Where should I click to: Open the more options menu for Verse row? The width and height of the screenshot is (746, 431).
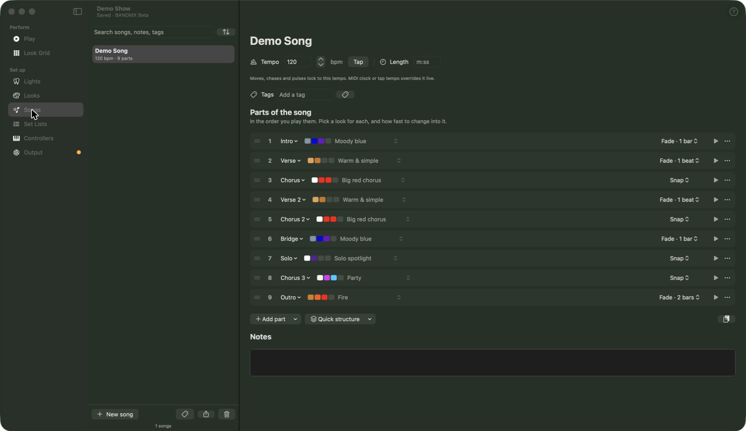pyautogui.click(x=728, y=161)
